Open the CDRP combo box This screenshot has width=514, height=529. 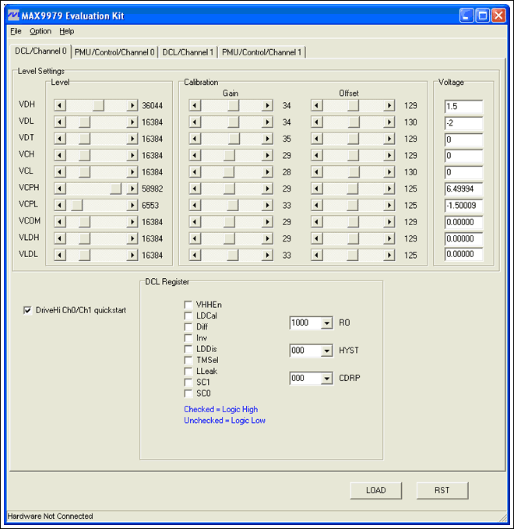[326, 379]
